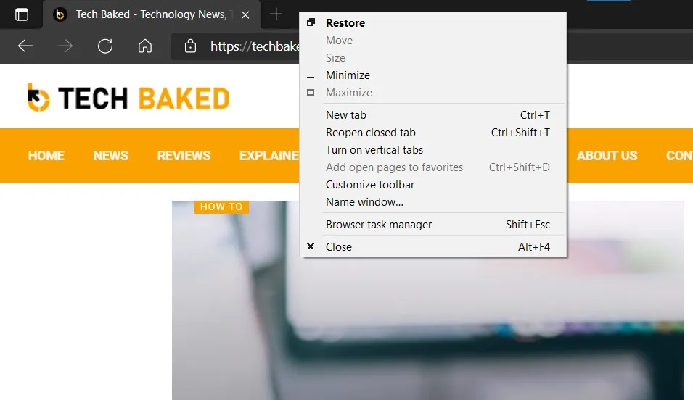Click the HOW TO category label

pyautogui.click(x=221, y=207)
